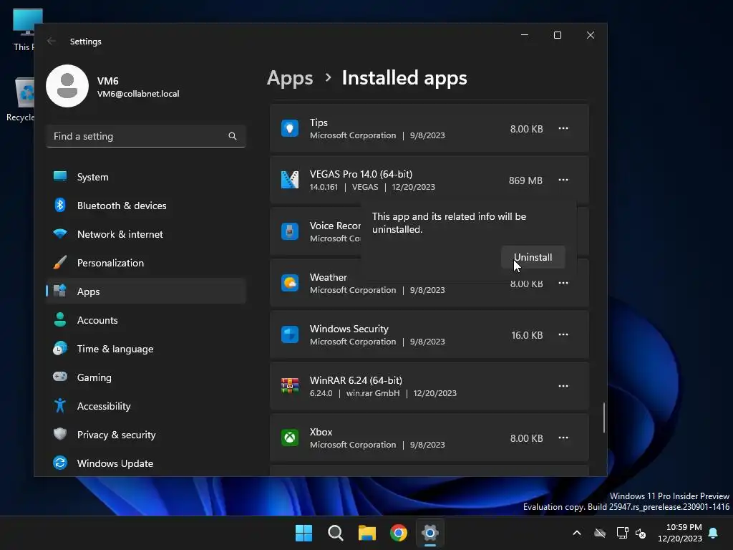
Task: Launch Google Chrome from the taskbar
Action: click(399, 533)
